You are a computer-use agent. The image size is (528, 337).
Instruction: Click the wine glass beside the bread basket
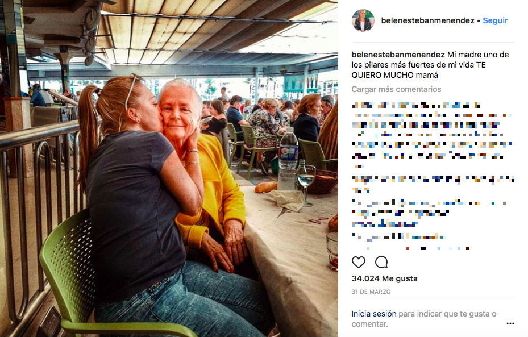pos(306,182)
